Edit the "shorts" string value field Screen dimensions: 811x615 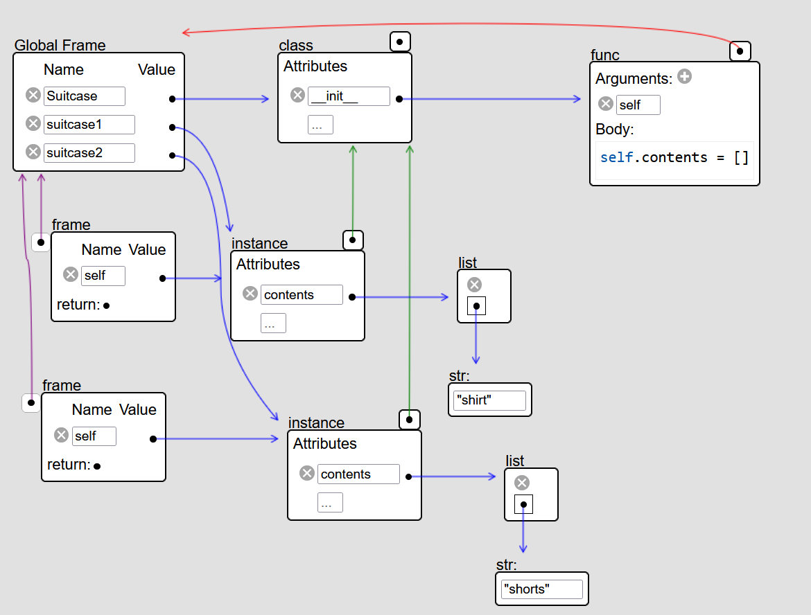(x=541, y=589)
